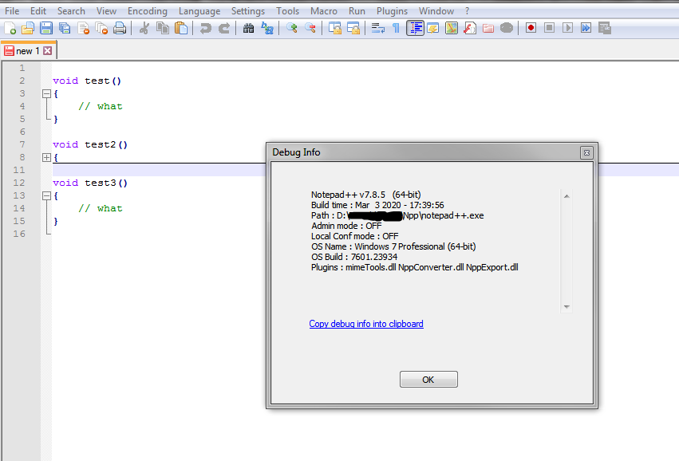Collapse the test() fold on line 3
The height and width of the screenshot is (461, 679).
pos(46,93)
